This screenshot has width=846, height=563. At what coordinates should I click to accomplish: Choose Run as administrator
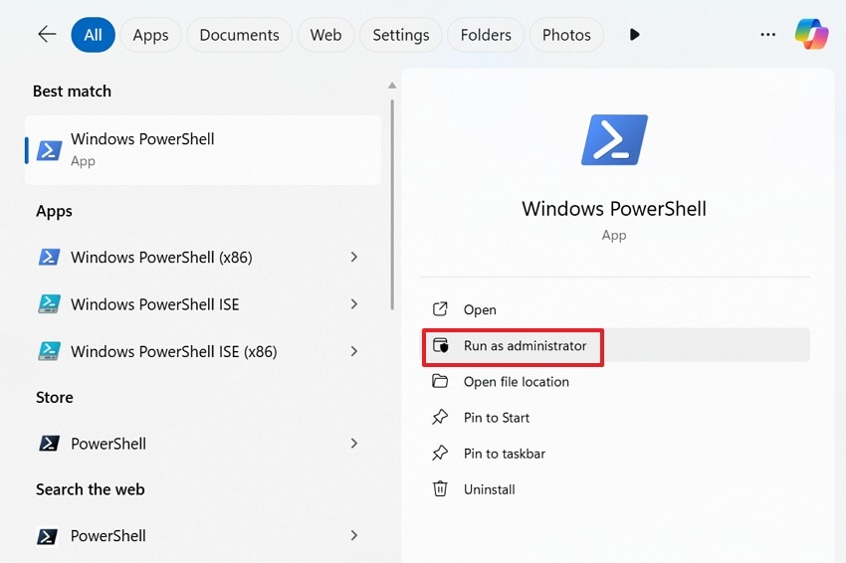(x=616, y=346)
